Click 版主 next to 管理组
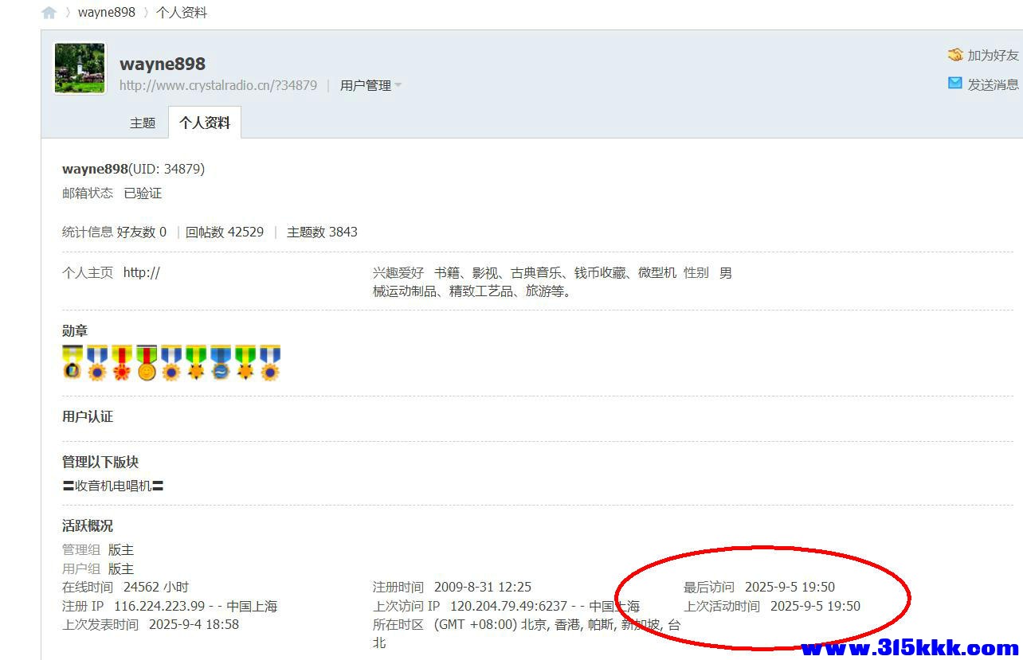1023x660 pixels. [121, 550]
